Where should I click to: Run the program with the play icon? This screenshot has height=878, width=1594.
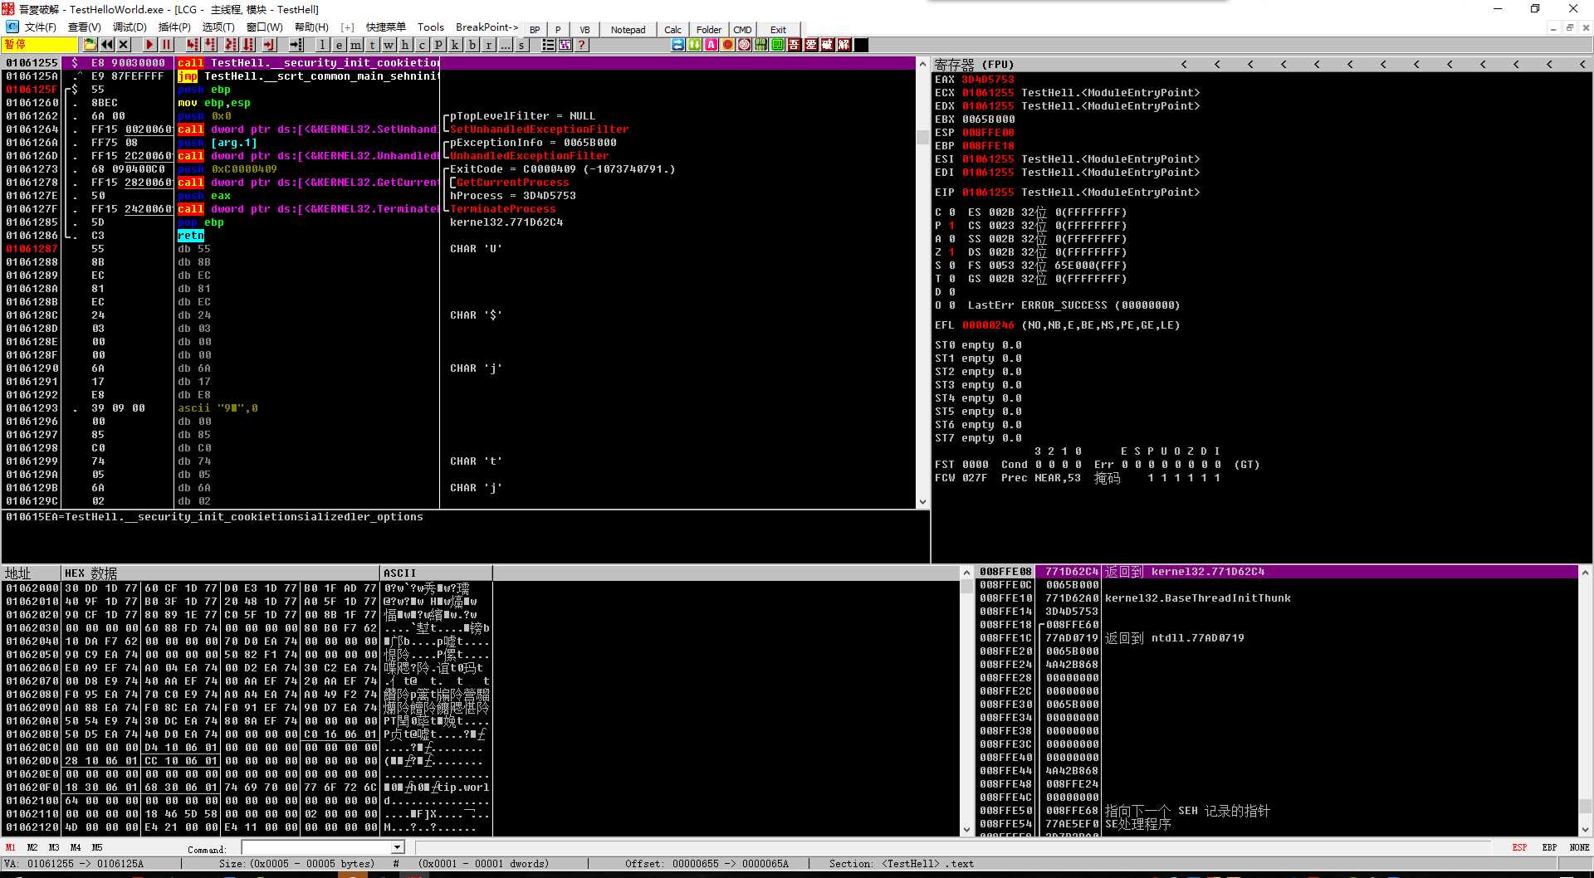(x=149, y=45)
